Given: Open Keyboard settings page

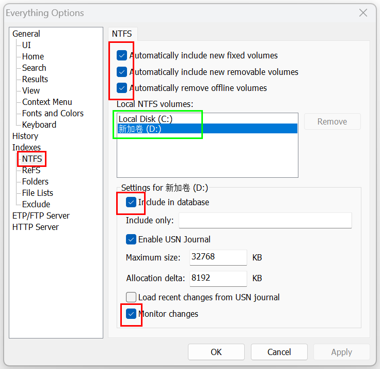Looking at the screenshot, I should tap(39, 125).
